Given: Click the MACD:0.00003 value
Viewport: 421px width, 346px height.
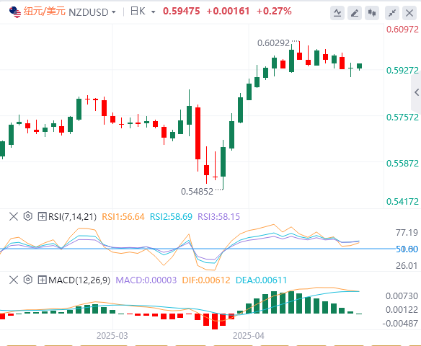Looking at the screenshot, I should click(146, 280).
